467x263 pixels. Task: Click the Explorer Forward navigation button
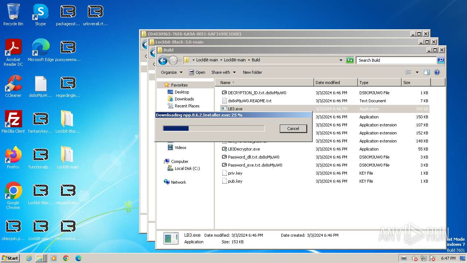(x=173, y=60)
